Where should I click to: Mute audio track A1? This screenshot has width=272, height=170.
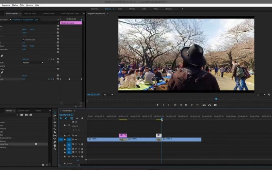pos(76,144)
